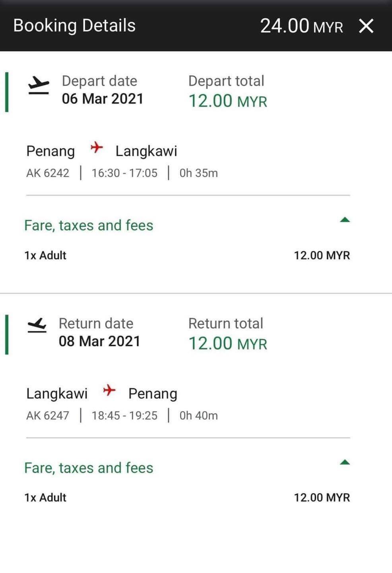Select the 06 Mar 2021 depart date
The width and height of the screenshot is (392, 573).
(x=102, y=99)
